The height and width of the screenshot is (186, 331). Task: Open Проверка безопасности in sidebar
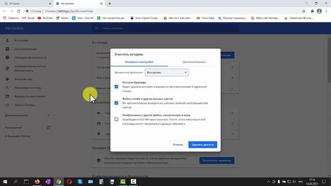point(31,57)
